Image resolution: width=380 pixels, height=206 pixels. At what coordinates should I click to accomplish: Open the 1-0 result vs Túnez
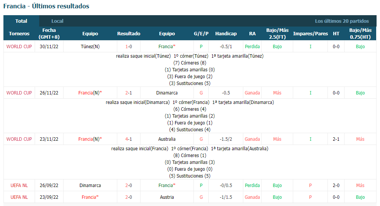(x=129, y=47)
